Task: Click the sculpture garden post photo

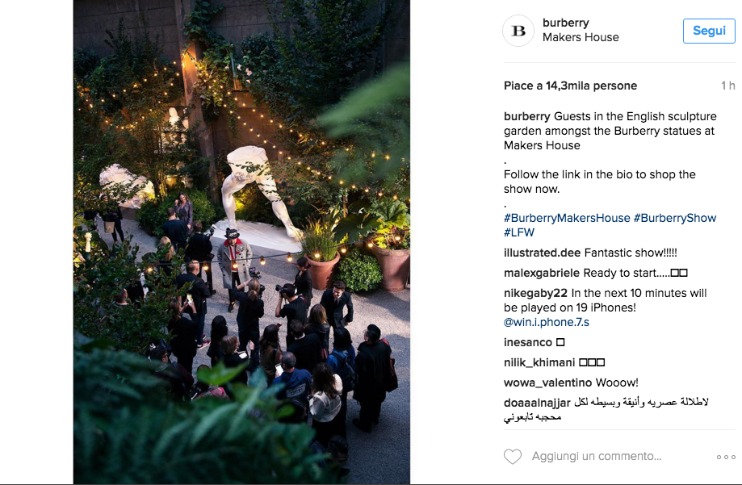Action: 241,242
